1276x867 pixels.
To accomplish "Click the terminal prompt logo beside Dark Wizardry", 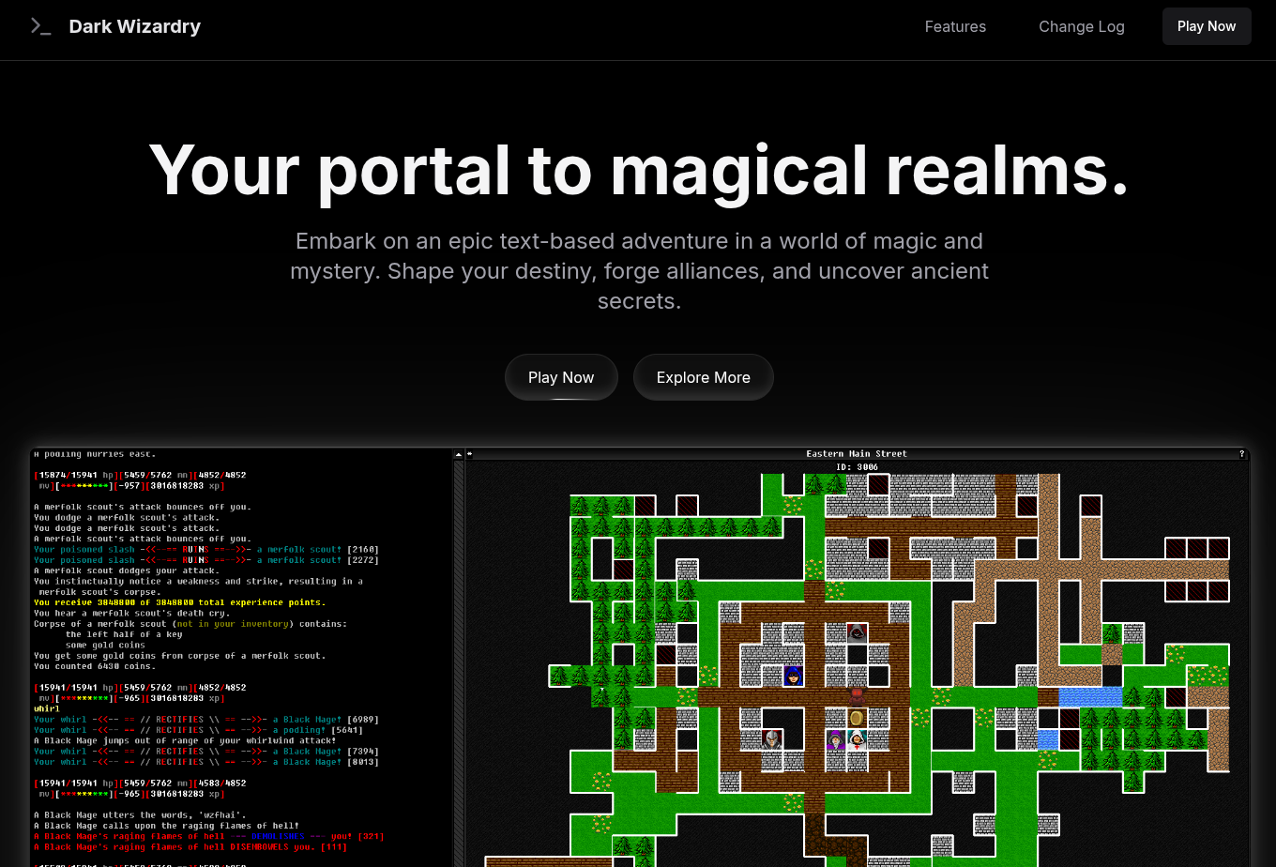I will [41, 25].
